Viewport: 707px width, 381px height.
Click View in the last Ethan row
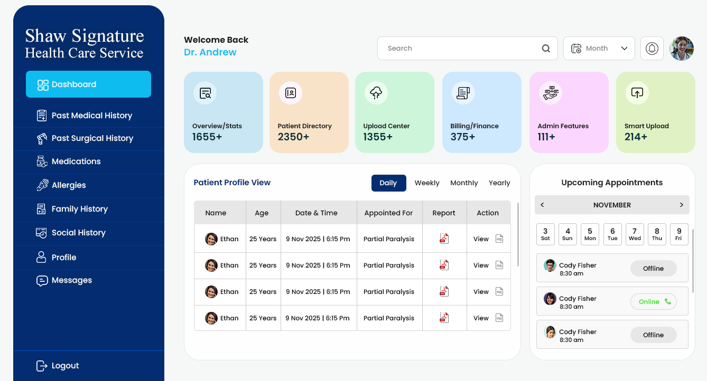click(481, 318)
